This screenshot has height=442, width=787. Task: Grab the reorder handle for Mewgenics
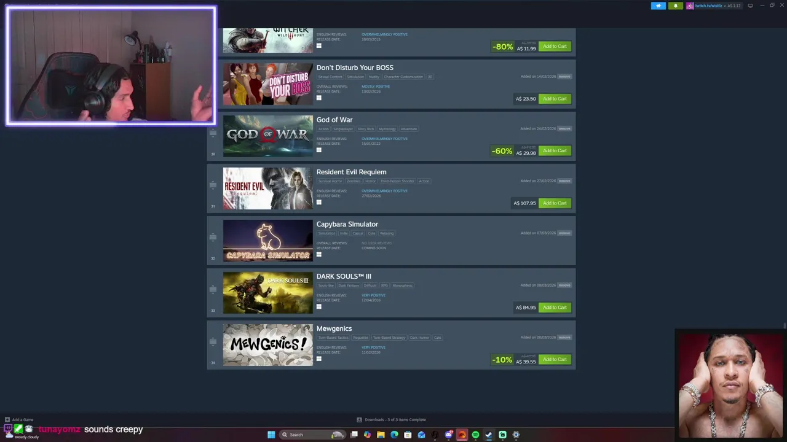point(213,341)
